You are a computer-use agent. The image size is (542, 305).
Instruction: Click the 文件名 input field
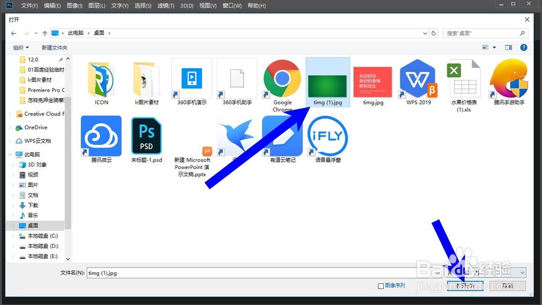pos(264,273)
